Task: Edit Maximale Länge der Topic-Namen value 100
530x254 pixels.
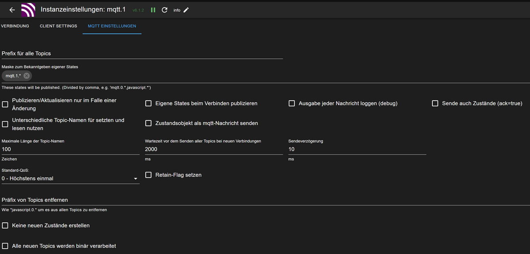Action: tap(71, 149)
